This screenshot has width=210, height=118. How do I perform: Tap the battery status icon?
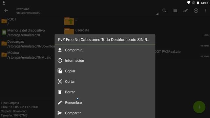tap(198, 3)
